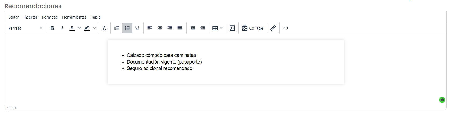The height and width of the screenshot is (116, 451).
Task: Open the source code view
Action: 286,28
